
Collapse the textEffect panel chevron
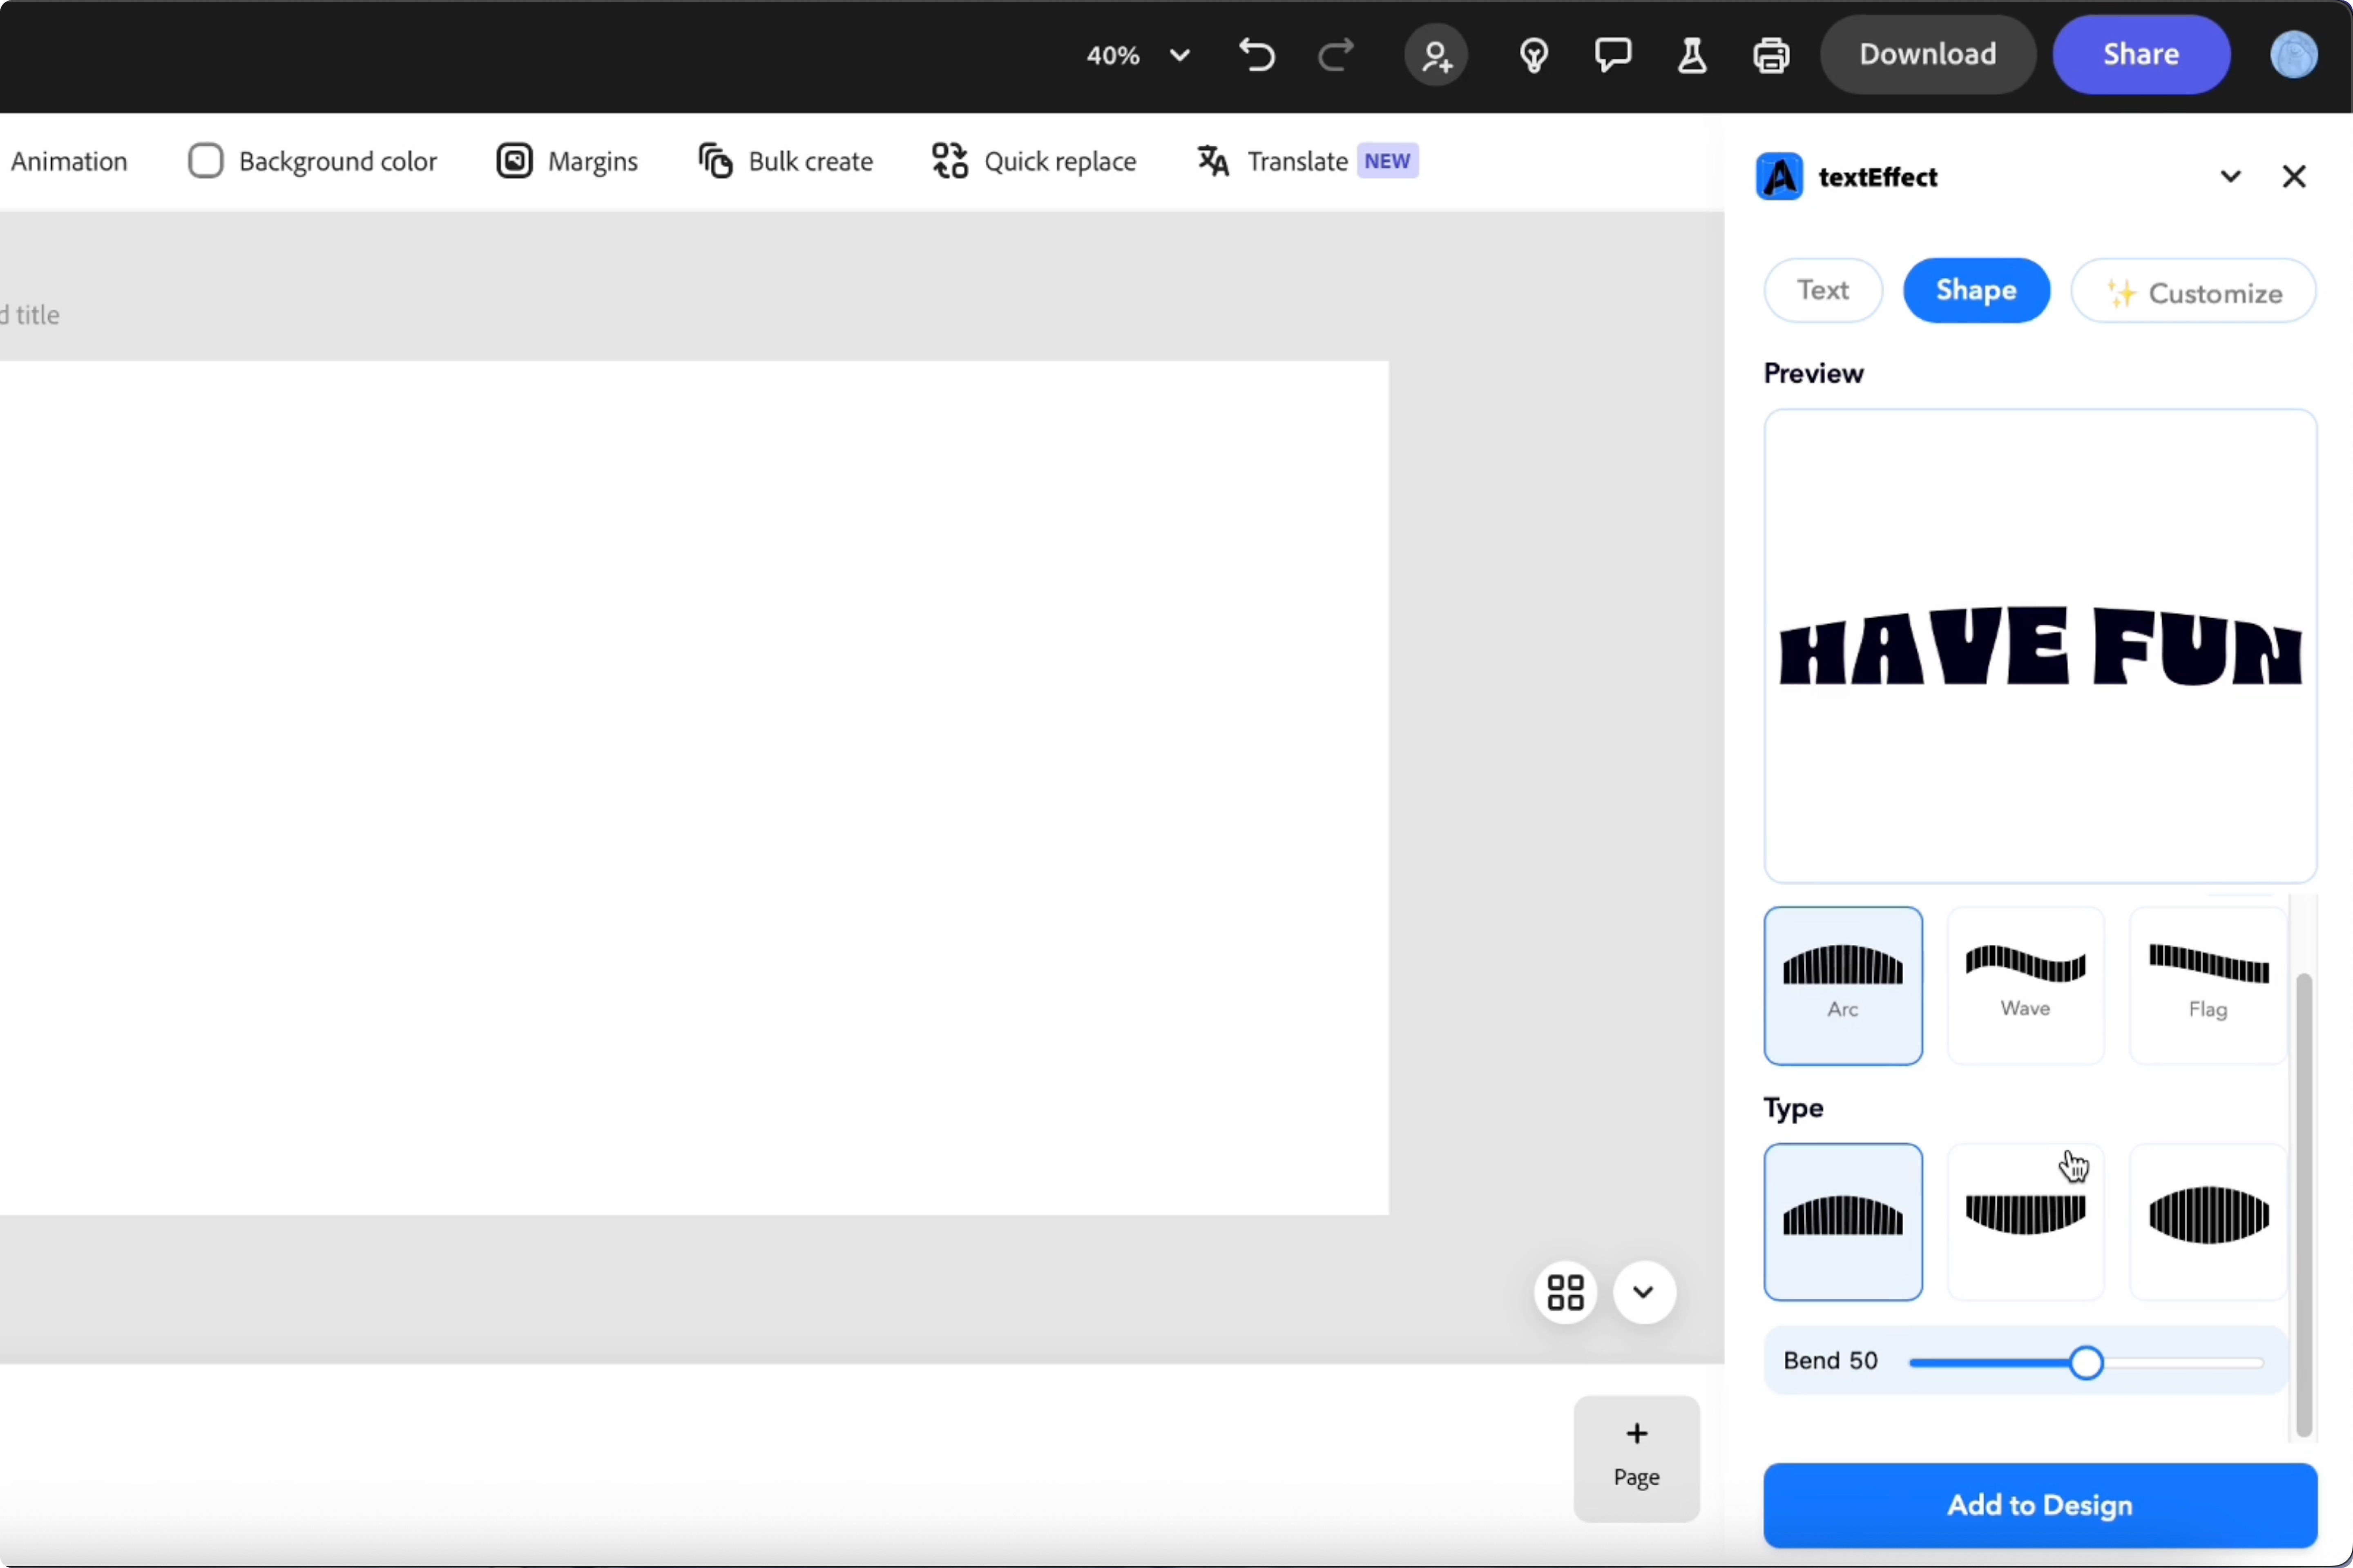pyautogui.click(x=2230, y=177)
